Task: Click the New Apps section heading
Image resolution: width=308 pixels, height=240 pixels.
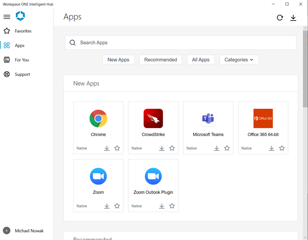Action: coord(86,83)
